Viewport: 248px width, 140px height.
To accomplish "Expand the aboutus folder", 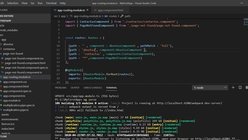I will pos(8,44).
